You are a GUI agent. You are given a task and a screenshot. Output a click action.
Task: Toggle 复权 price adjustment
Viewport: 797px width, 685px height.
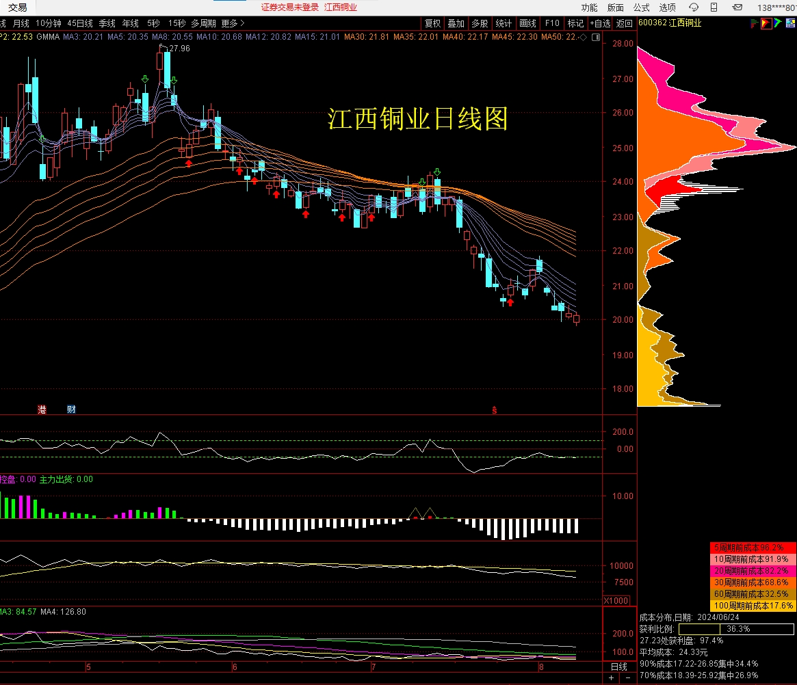coord(432,23)
